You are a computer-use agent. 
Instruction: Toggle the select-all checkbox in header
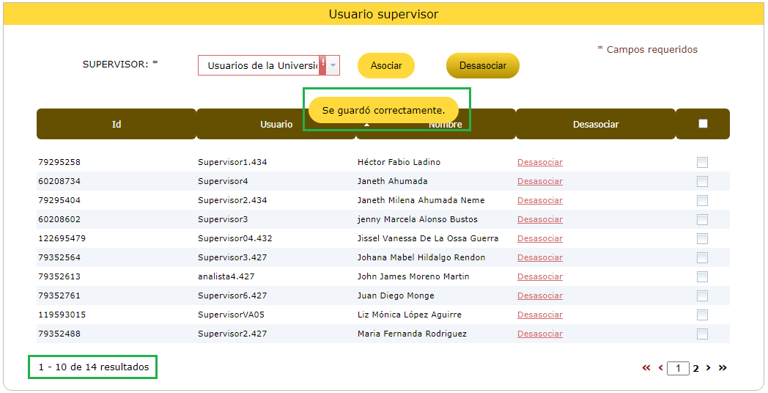click(x=703, y=124)
